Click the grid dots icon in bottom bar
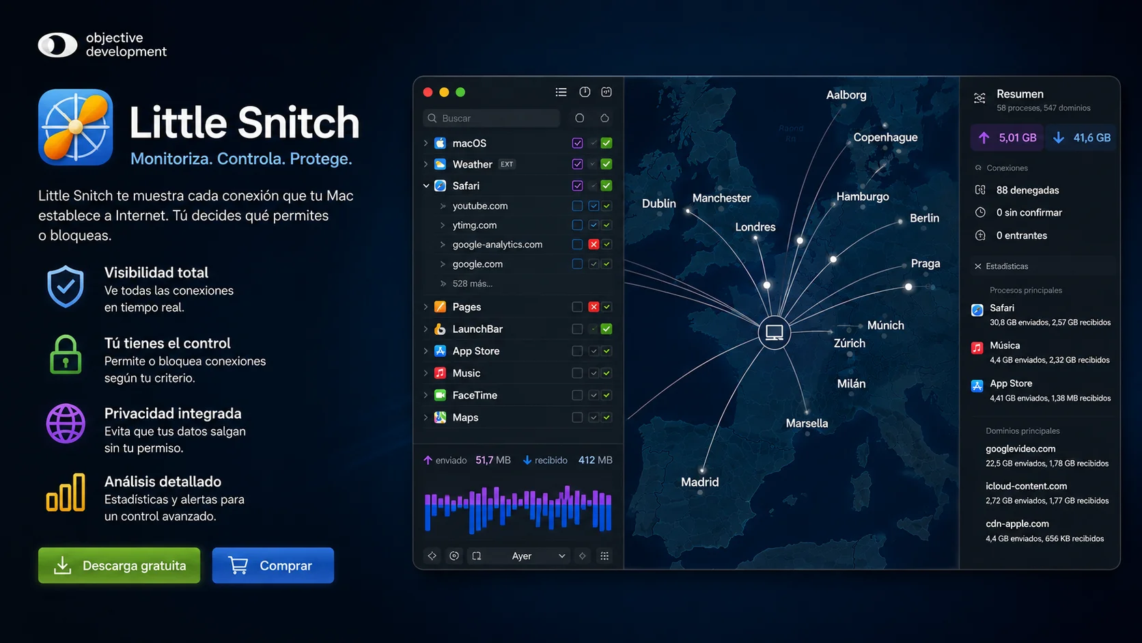Screen dimensions: 1142x643 pyautogui.click(x=604, y=556)
